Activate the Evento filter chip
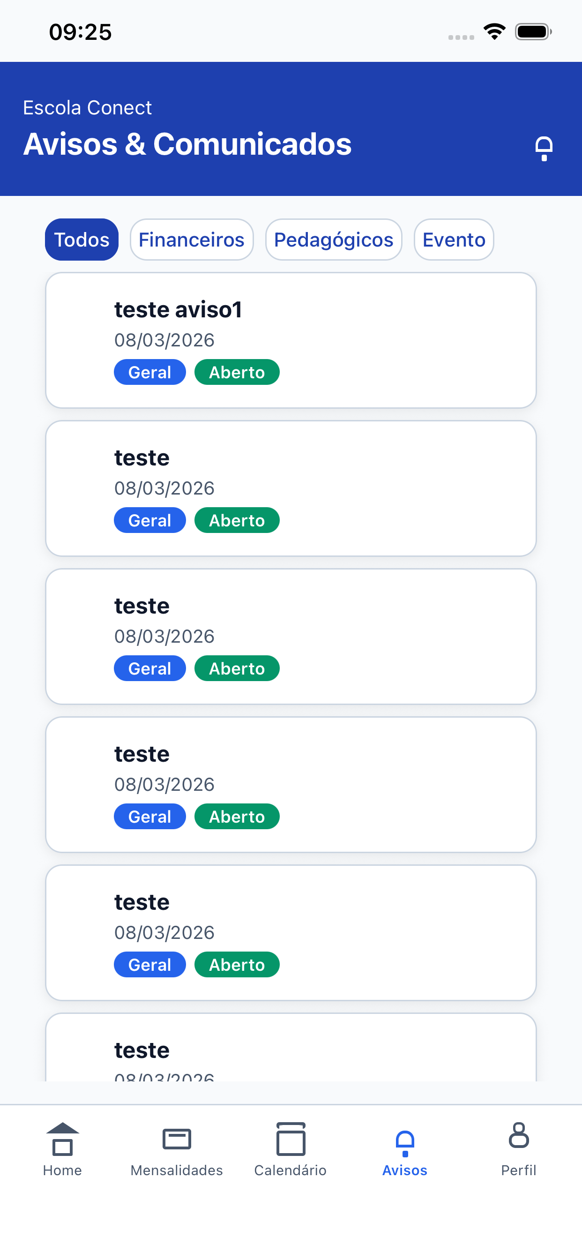582x1260 pixels. point(454,239)
